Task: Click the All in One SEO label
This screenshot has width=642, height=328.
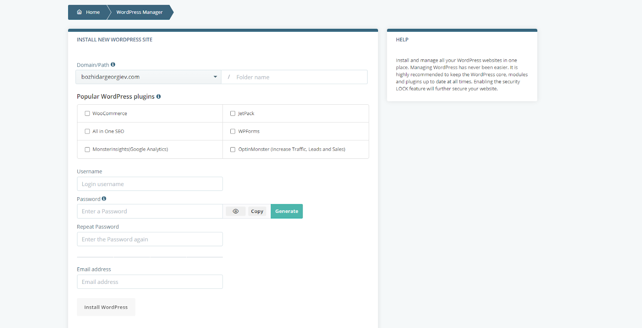Action: [x=108, y=131]
